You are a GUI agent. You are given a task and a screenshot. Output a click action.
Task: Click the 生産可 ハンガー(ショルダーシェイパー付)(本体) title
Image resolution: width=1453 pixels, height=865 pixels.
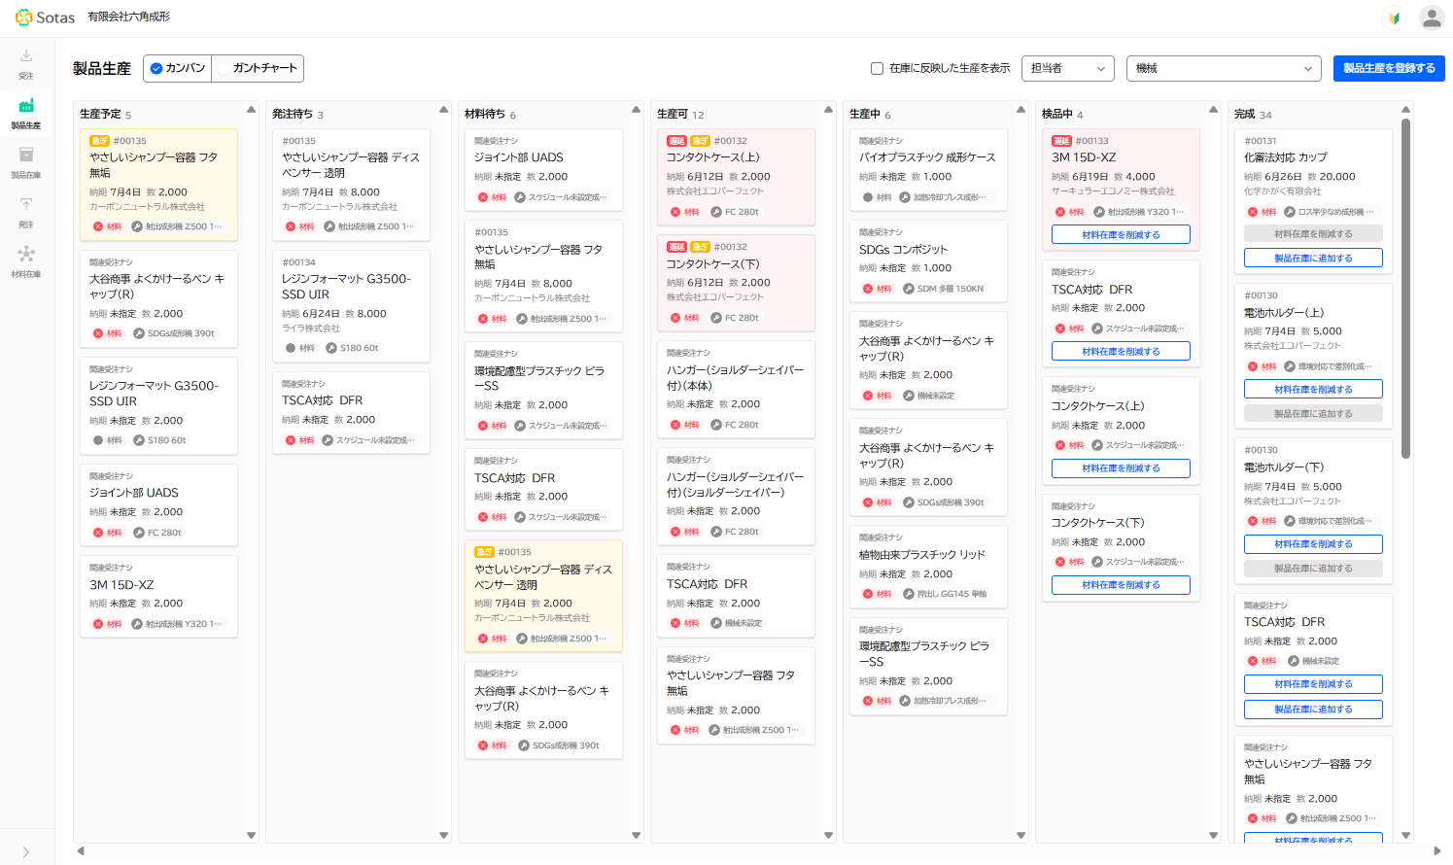pos(735,378)
